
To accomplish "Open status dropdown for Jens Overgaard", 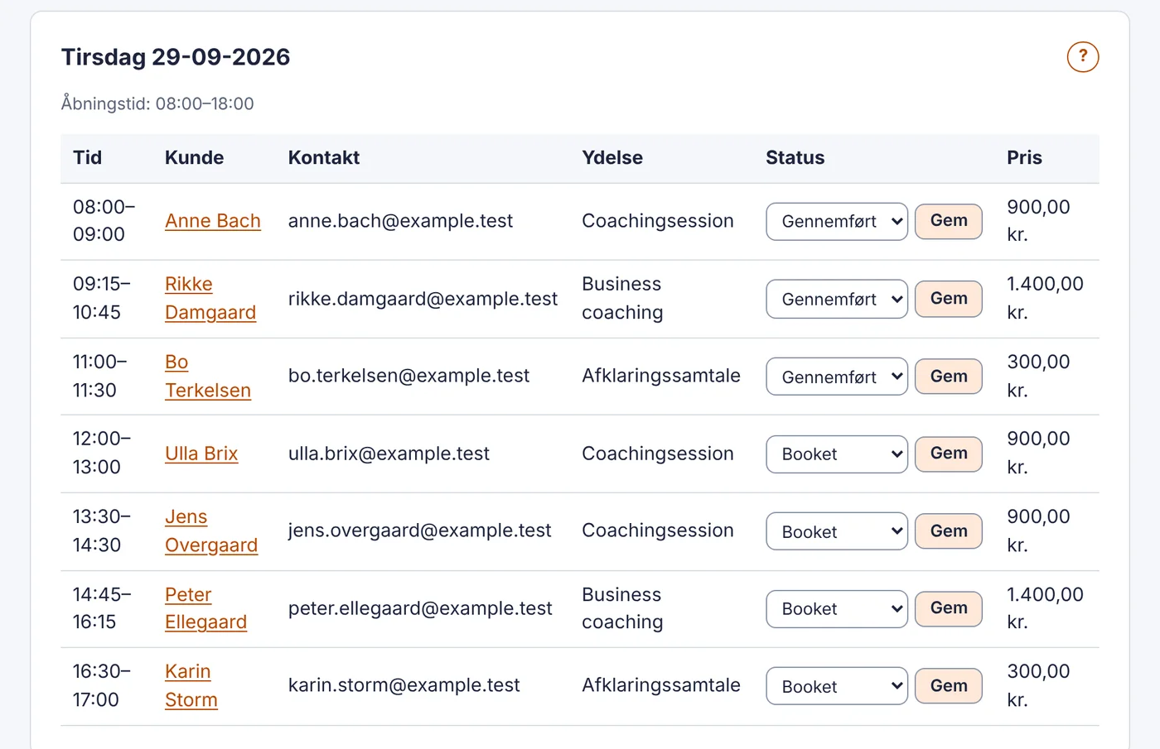I will point(837,531).
